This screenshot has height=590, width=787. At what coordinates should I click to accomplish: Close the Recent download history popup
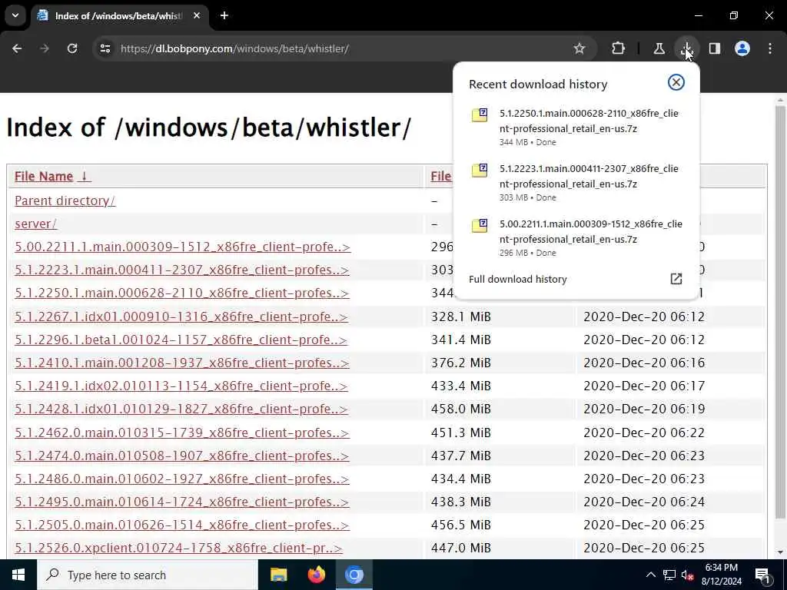tap(676, 82)
